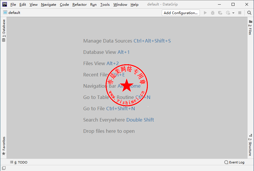Click the DataGrip logo icon in the title bar
Screen dimensions: 254x171
(5, 4)
